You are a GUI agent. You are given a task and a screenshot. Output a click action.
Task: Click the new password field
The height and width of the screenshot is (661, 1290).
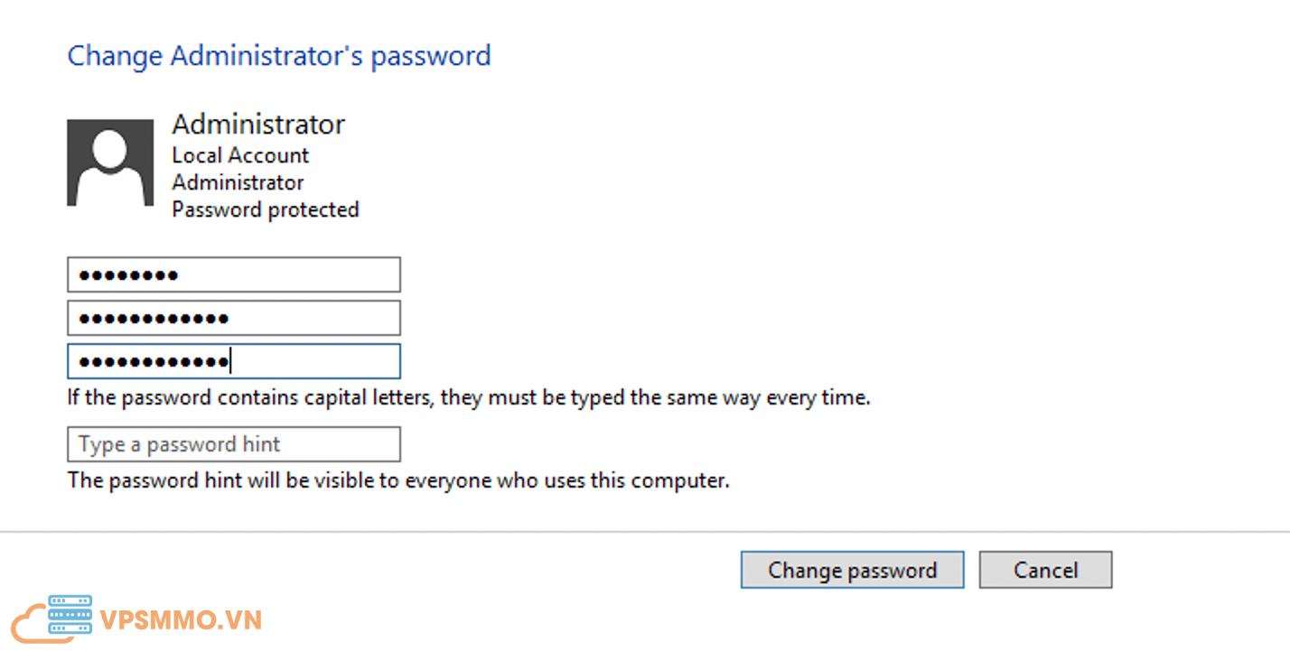[x=233, y=317]
